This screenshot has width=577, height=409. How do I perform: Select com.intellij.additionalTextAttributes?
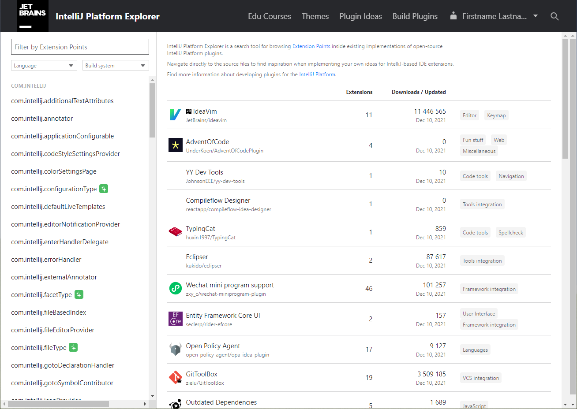[x=62, y=101]
